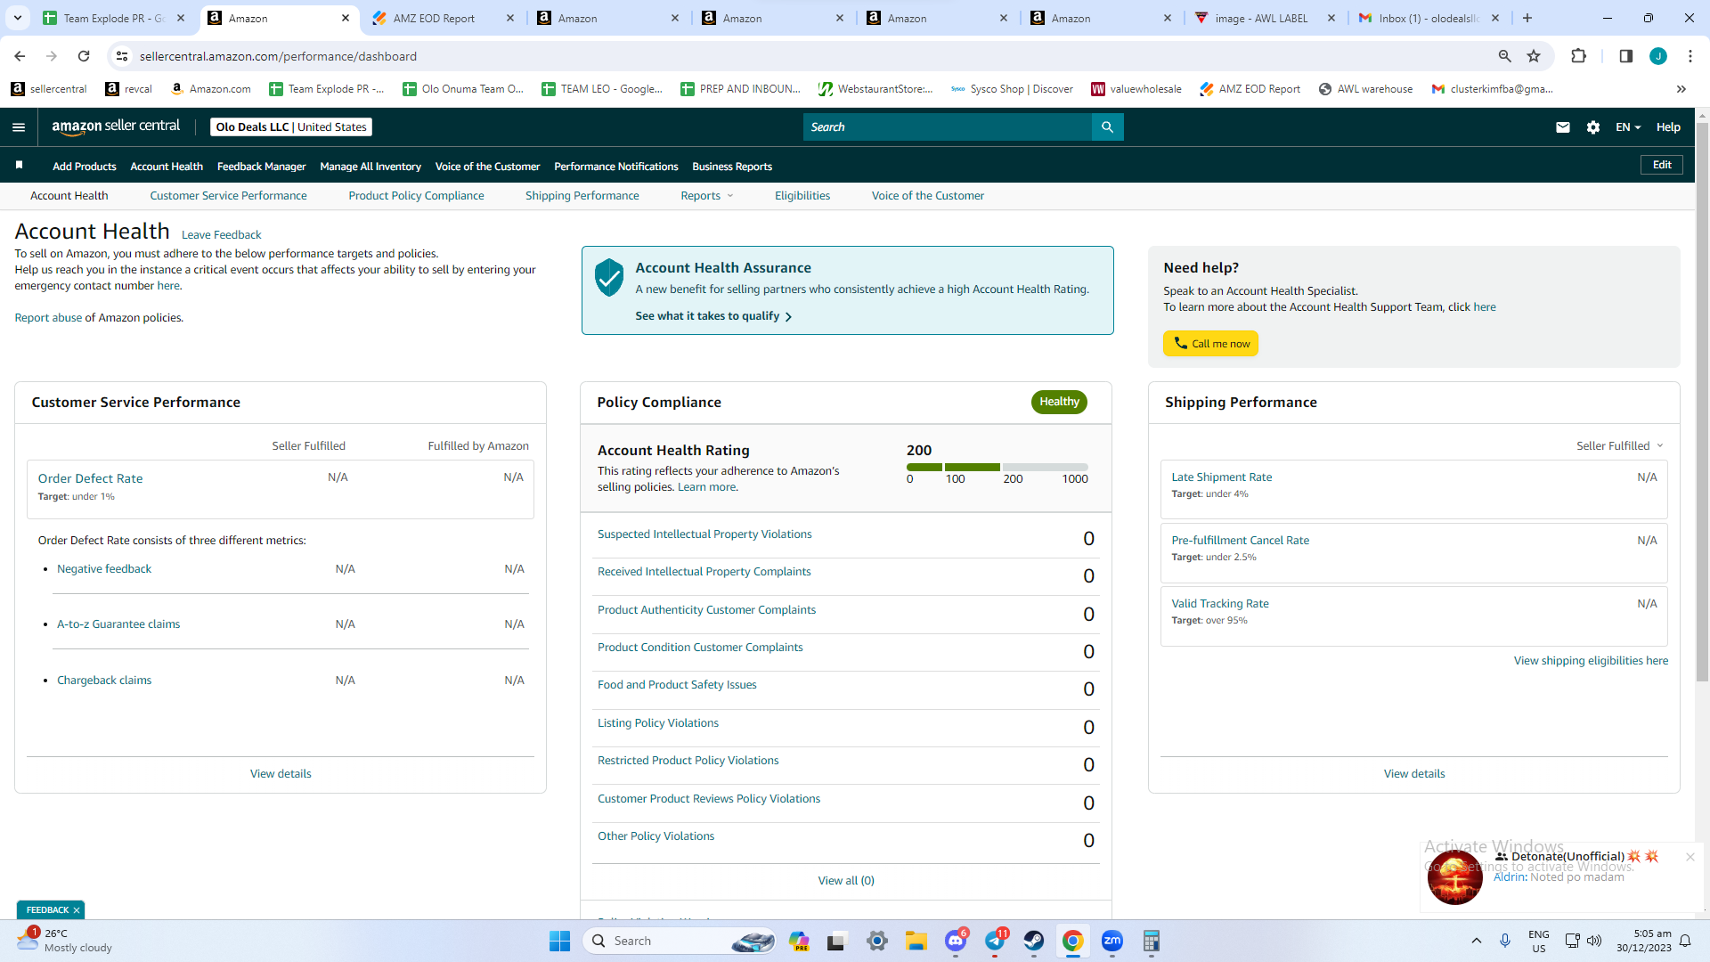Click the page vertical scrollbar
Image resolution: width=1710 pixels, height=962 pixels.
pyautogui.click(x=1702, y=401)
